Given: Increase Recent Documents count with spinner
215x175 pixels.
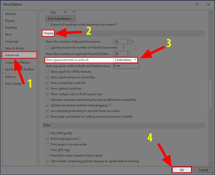Looking at the screenshot, I should tap(128, 40).
